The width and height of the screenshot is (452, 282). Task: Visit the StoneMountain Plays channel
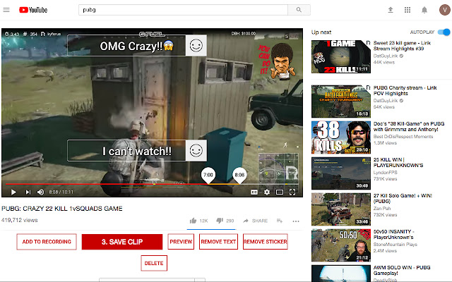click(395, 245)
